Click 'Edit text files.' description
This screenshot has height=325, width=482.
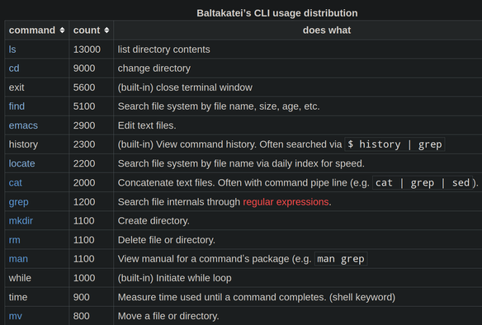coord(147,125)
